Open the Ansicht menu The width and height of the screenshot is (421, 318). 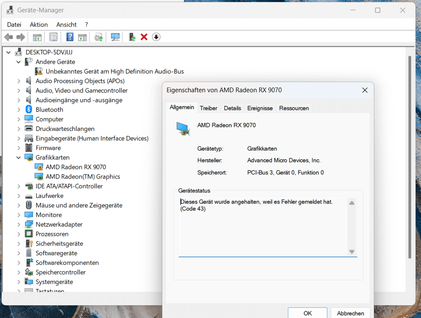[x=66, y=25]
